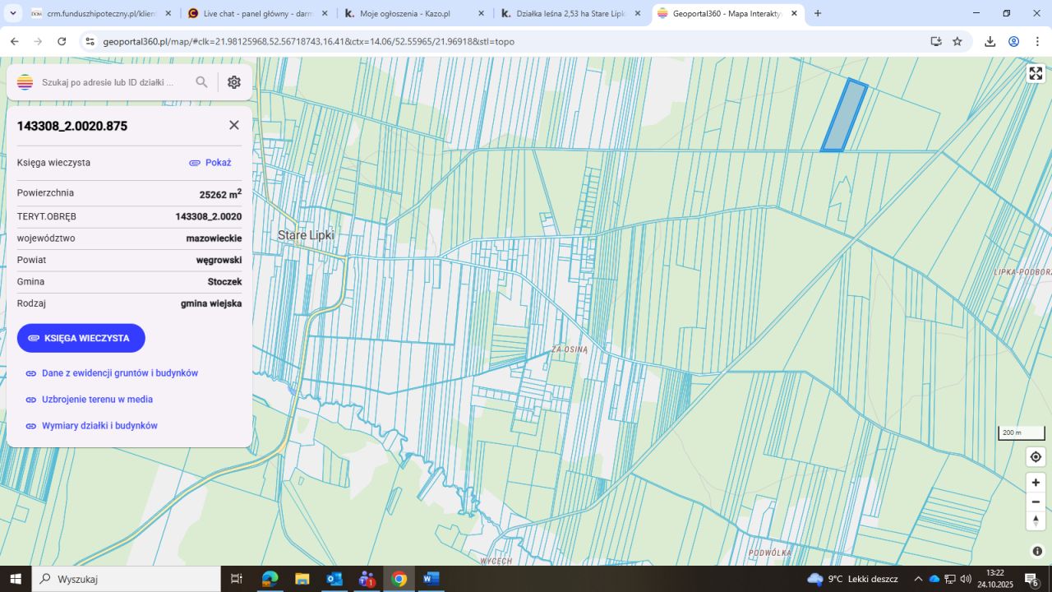Go back to previous page
Image resolution: width=1052 pixels, height=592 pixels.
[x=14, y=41]
